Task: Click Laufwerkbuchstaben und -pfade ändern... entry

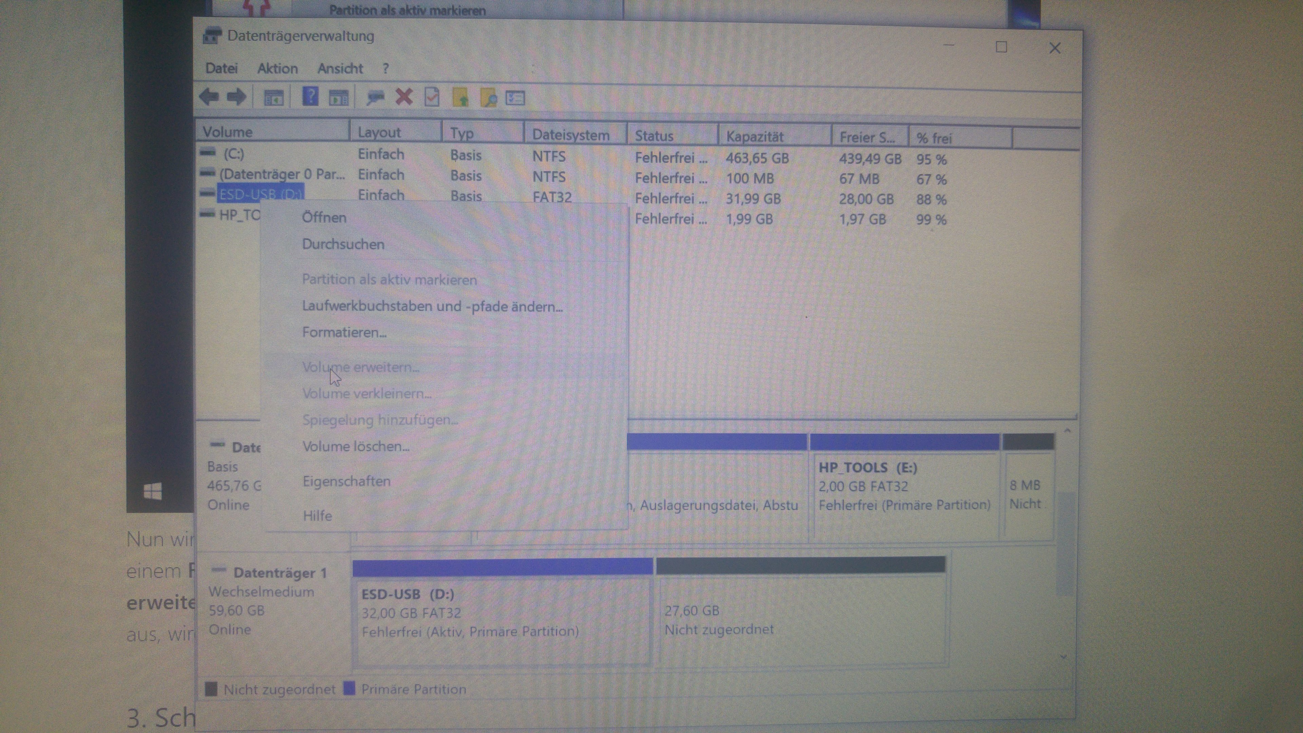Action: pos(432,306)
